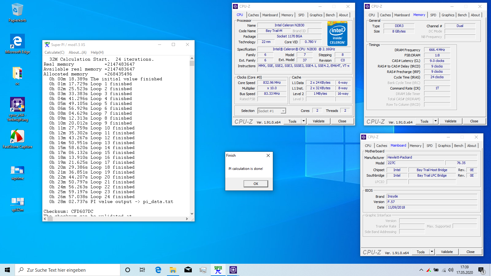This screenshot has width=491, height=276.
Task: Open Help(H) menu in Super PI
Action: 97,52
